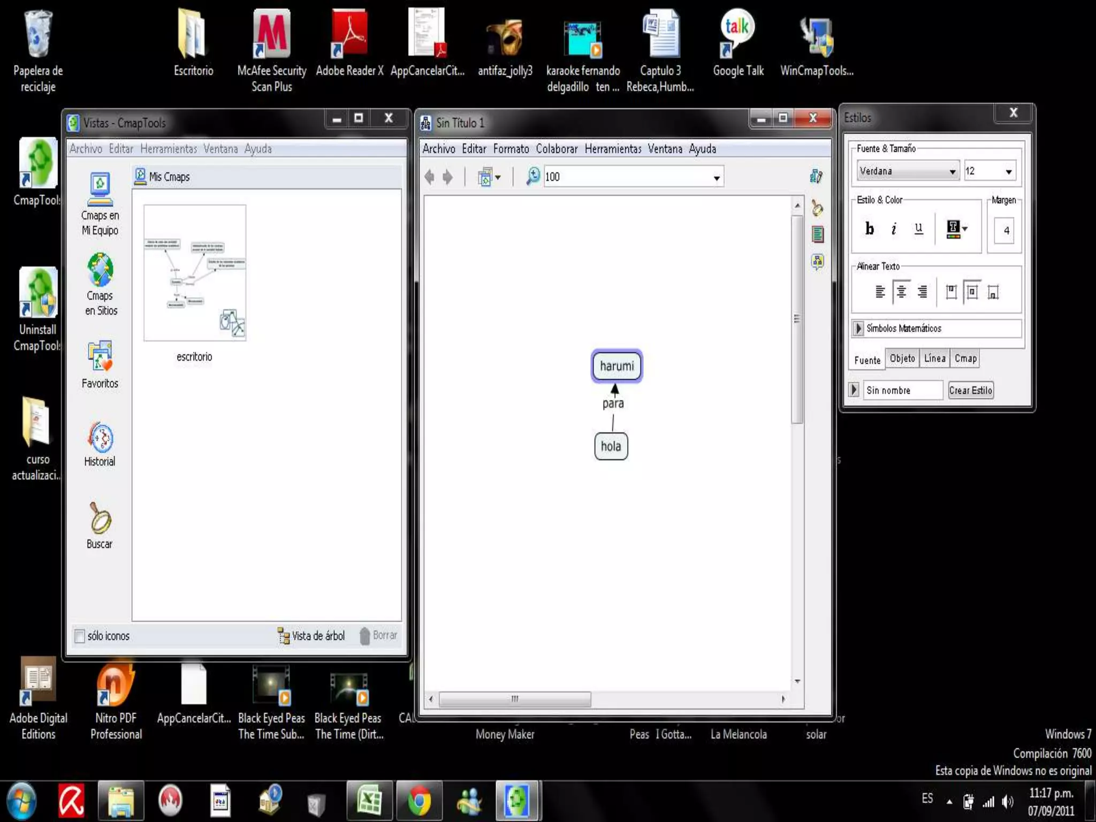Open Cmaps en Mi Equipo view
The image size is (1096, 822).
tap(100, 189)
